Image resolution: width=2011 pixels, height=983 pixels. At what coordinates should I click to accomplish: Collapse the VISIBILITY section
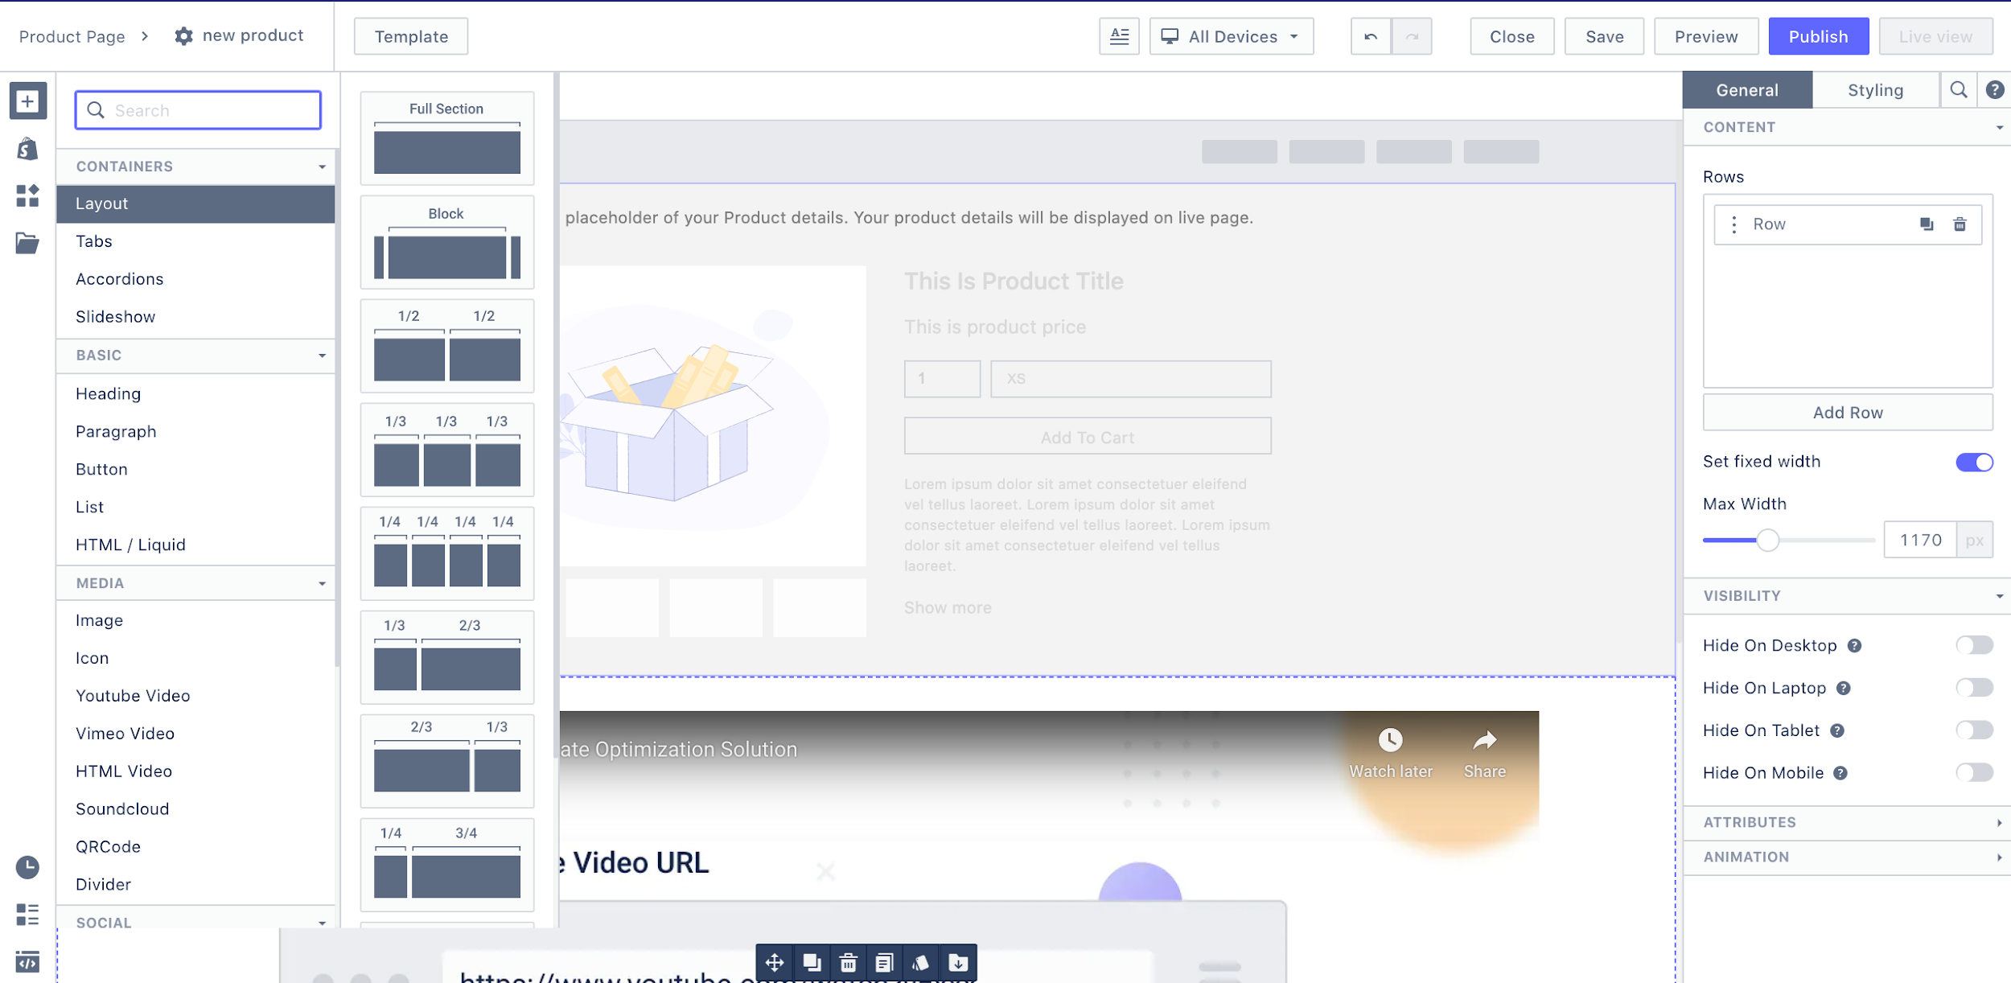(x=1847, y=596)
